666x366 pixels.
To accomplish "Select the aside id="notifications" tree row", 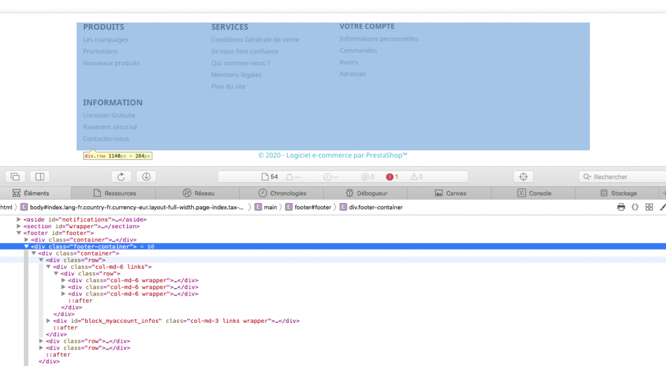I will click(85, 220).
